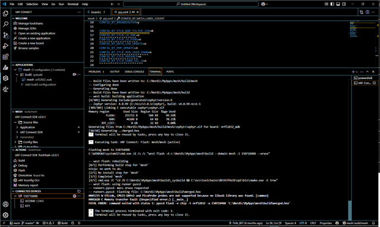
Task: Collapse the ACTIONS section
Action: tap(13, 150)
